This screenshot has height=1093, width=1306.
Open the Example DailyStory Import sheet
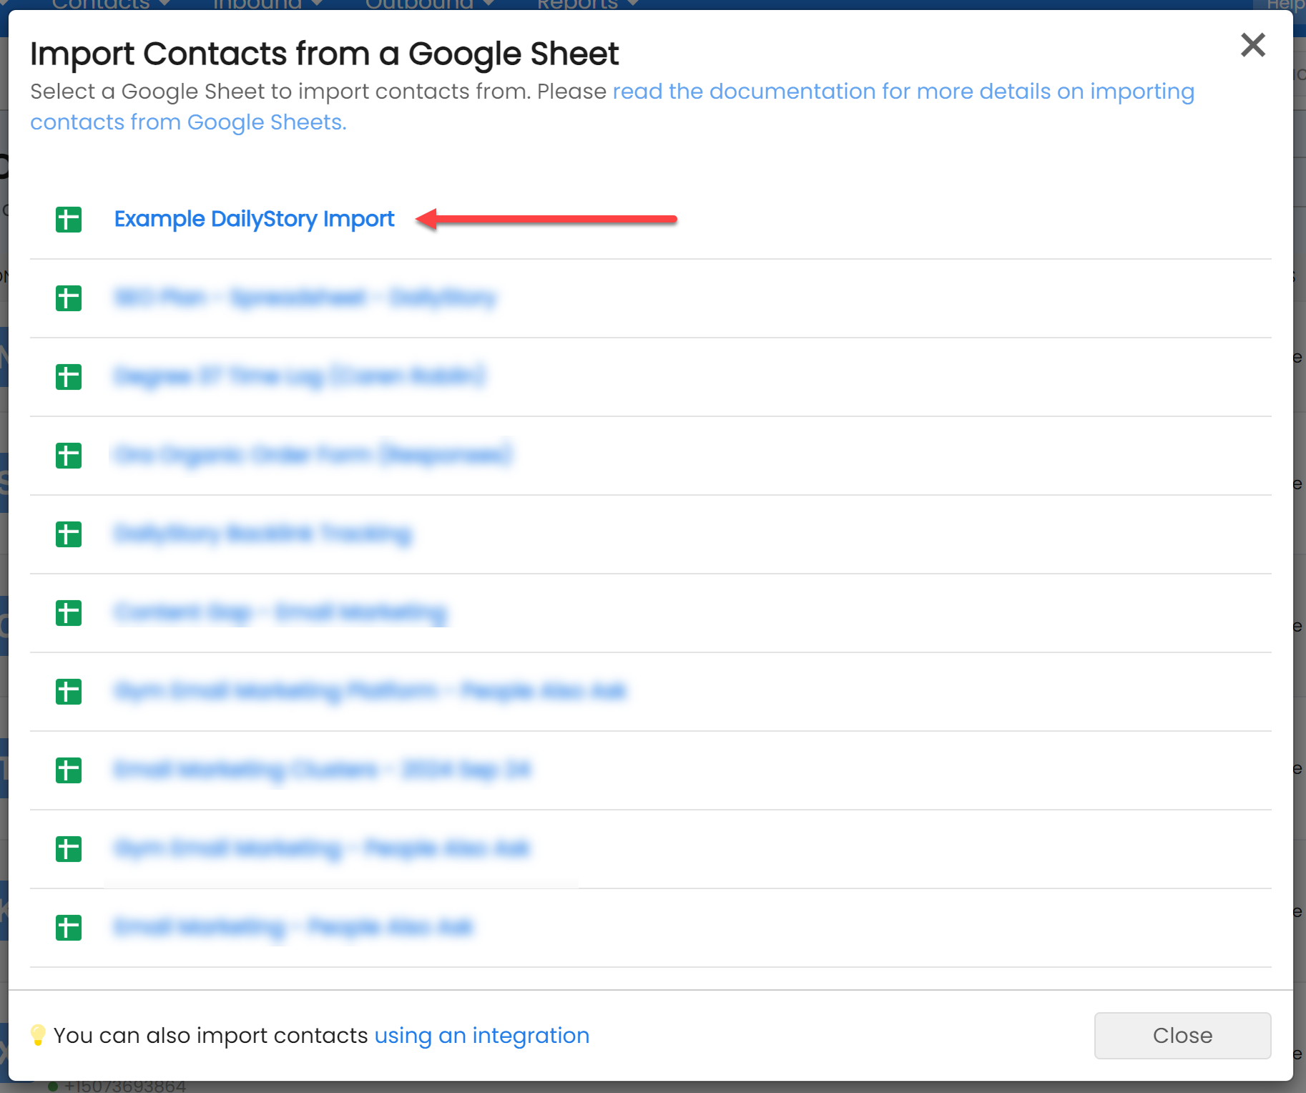tap(254, 219)
